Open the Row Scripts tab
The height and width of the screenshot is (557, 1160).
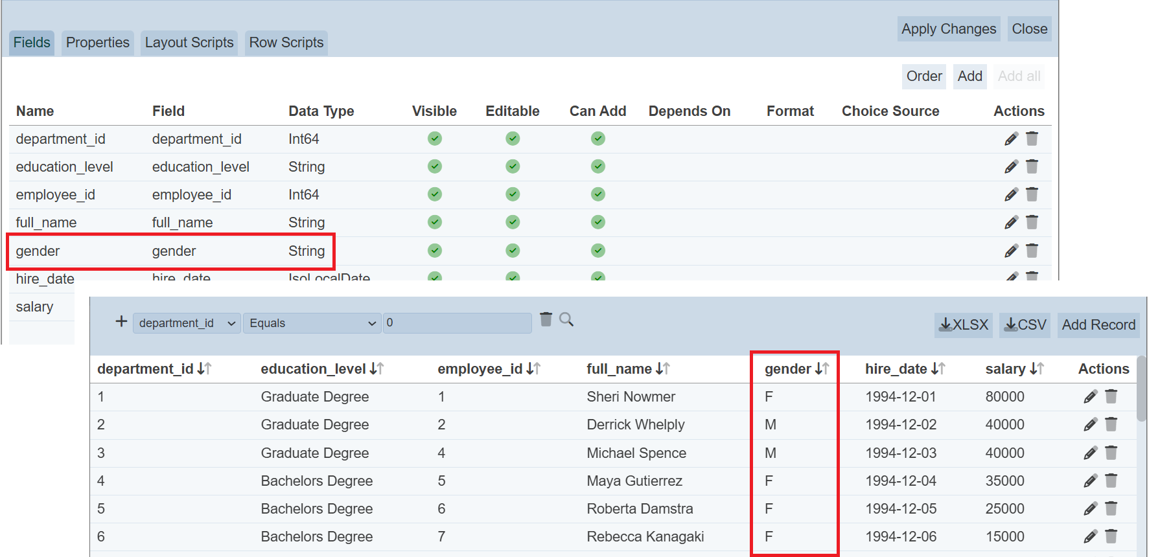(286, 43)
